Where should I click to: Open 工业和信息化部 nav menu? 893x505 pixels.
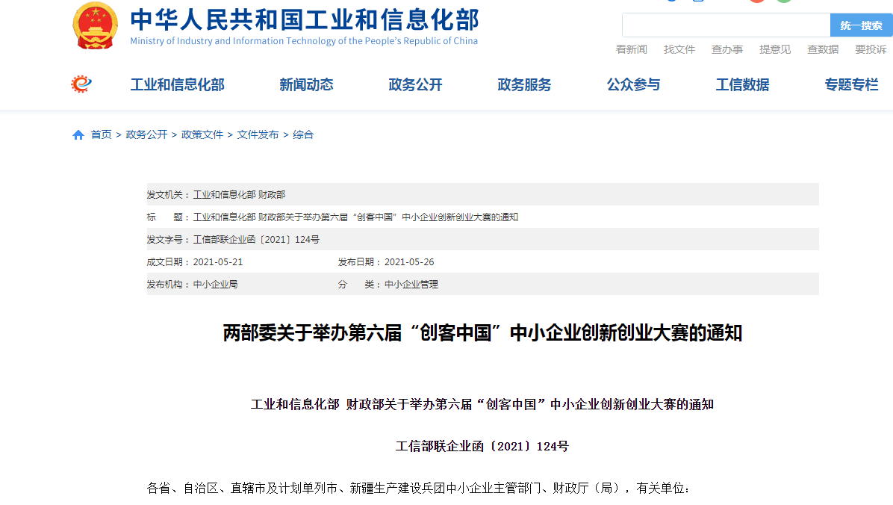(x=178, y=85)
